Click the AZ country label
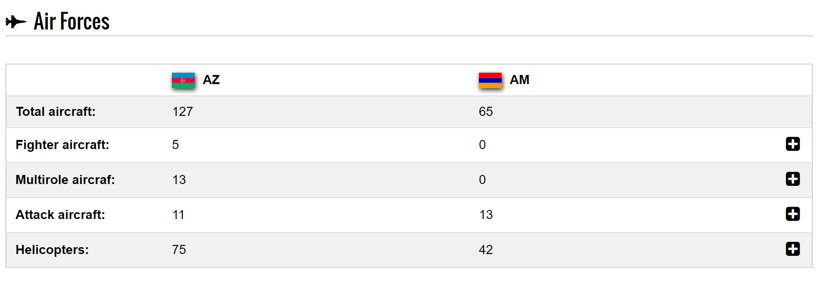The image size is (820, 284). point(211,80)
